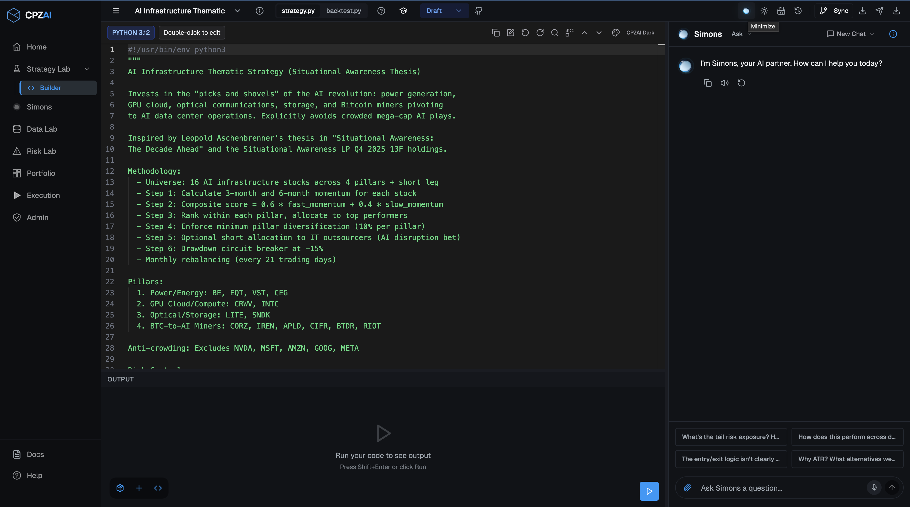The width and height of the screenshot is (910, 507).
Task: Click the Sync button
Action: [834, 11]
